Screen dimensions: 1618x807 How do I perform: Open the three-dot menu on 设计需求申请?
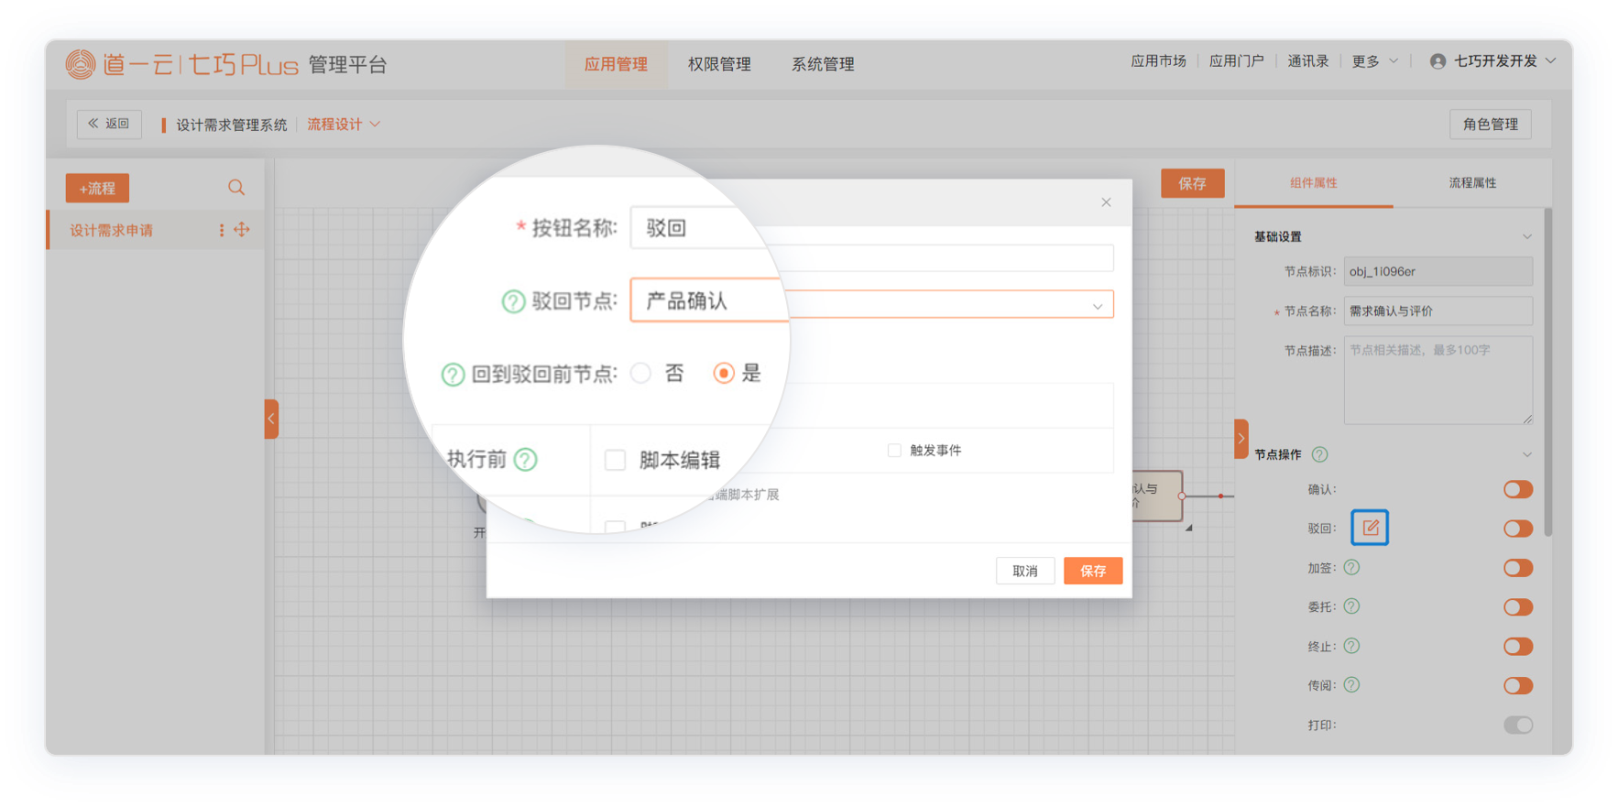[x=222, y=230]
